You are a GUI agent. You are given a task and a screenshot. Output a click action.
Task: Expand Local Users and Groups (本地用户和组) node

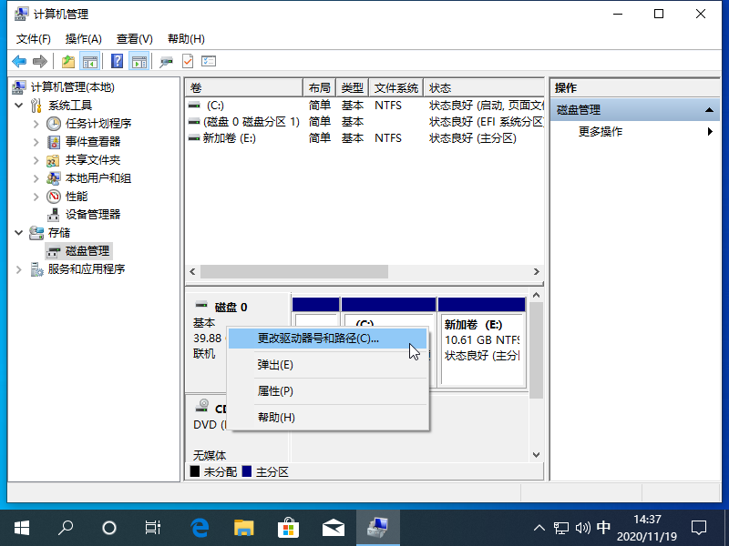pyautogui.click(x=36, y=177)
